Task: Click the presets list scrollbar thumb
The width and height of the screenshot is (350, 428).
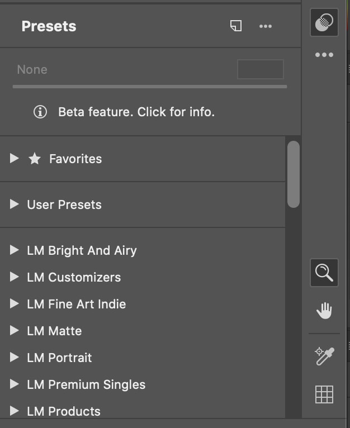Action: (x=293, y=173)
